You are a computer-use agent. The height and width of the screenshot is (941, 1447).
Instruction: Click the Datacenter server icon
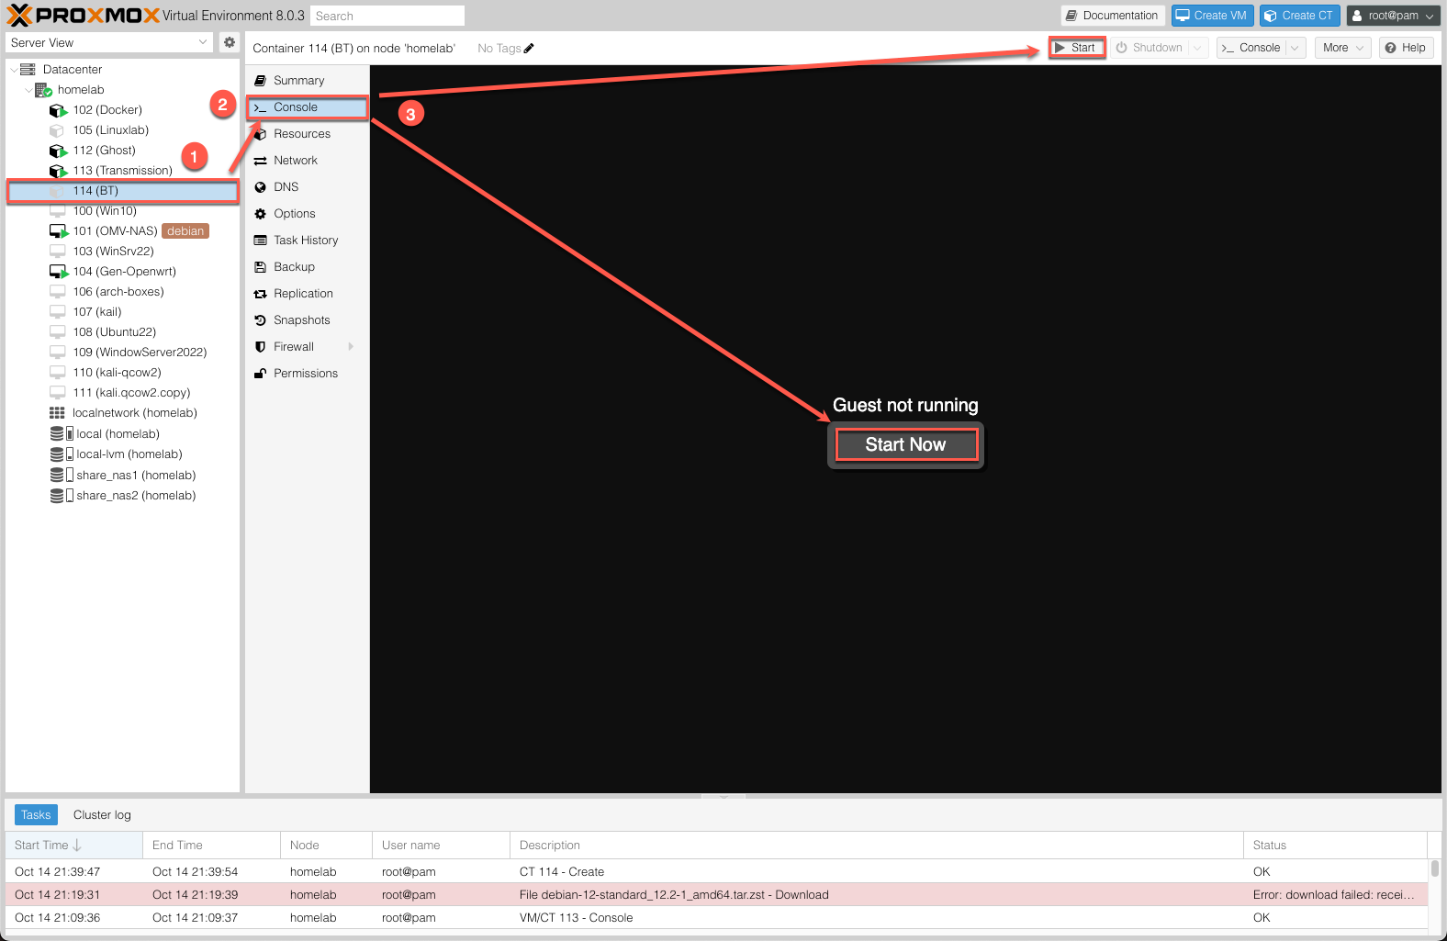point(28,70)
